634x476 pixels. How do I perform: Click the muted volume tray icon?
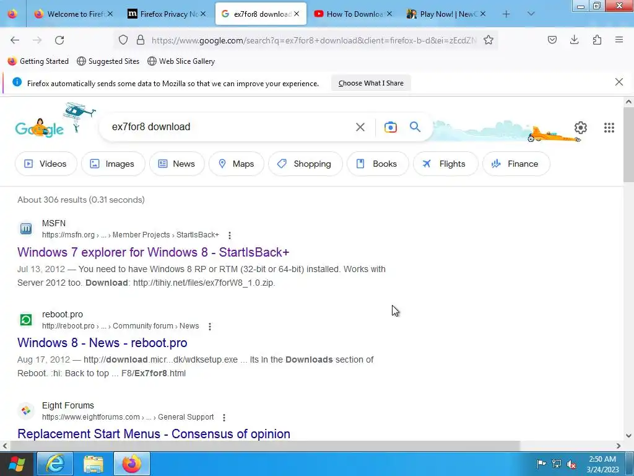(x=571, y=464)
